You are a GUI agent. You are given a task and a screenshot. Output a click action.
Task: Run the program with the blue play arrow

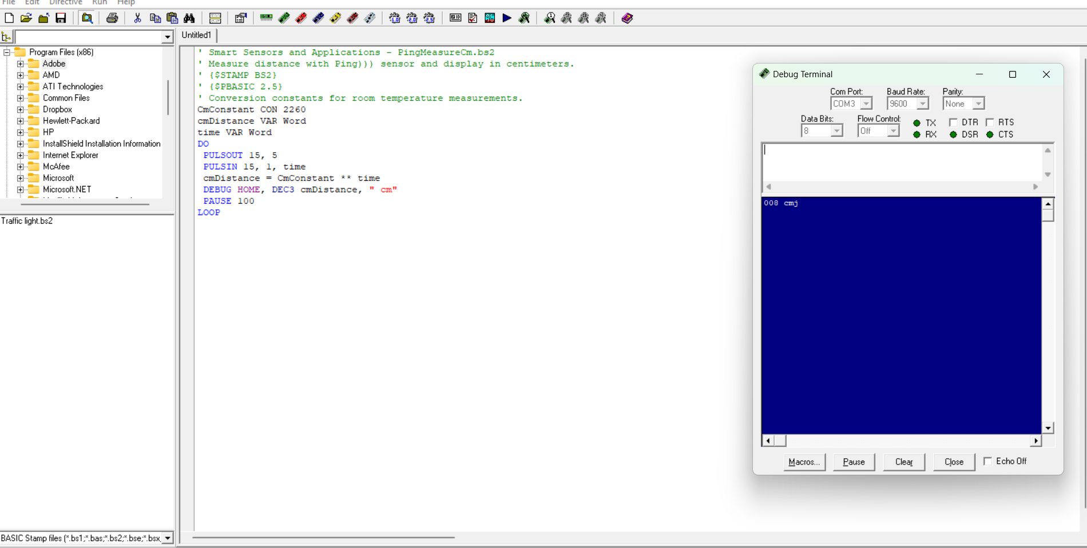(507, 18)
